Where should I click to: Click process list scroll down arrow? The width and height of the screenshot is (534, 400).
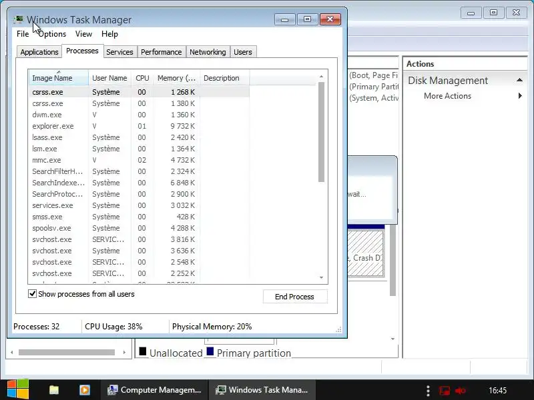click(x=321, y=277)
